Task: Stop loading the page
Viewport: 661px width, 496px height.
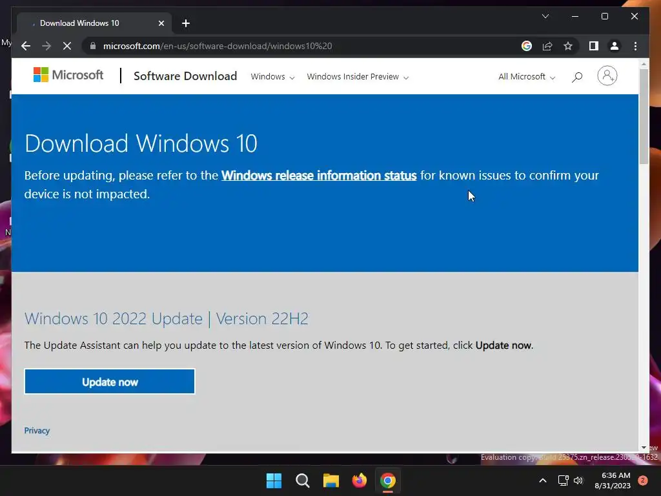Action: coord(67,46)
